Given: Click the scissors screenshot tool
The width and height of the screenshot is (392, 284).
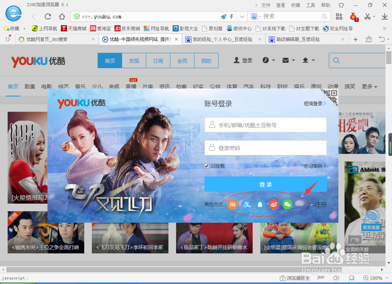Looking at the screenshot, I should [x=367, y=16].
